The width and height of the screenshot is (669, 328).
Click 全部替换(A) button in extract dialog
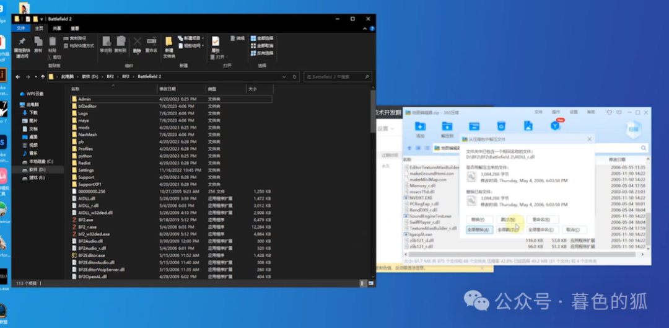479,230
